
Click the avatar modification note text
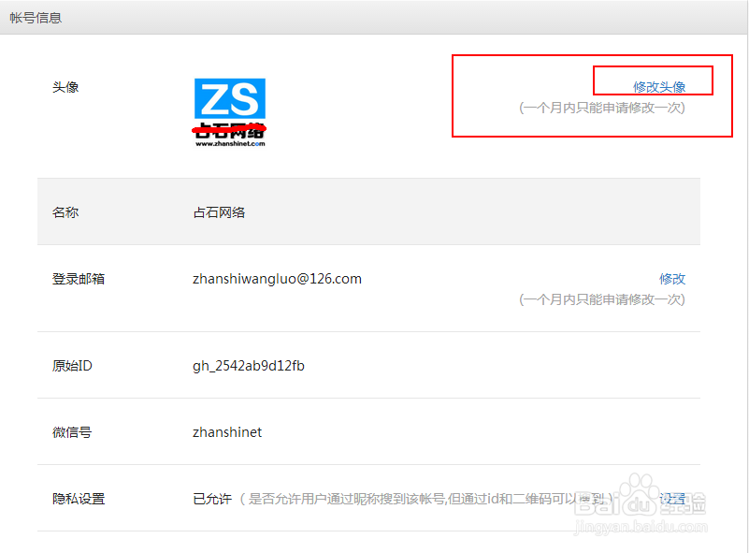603,108
